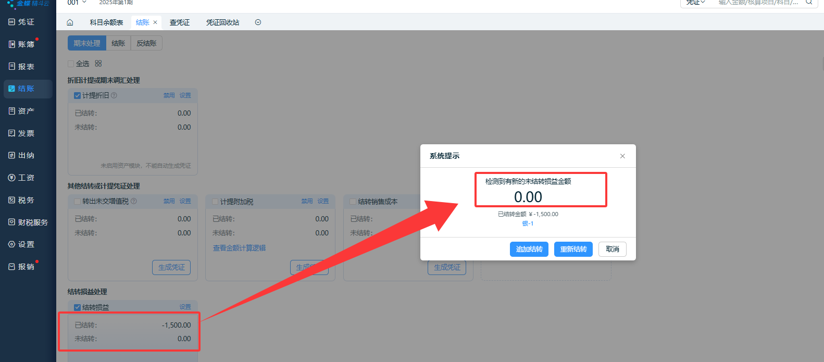This screenshot has height=362, width=824.
Task: Switch to the 科目余额表 tab
Action: point(106,22)
